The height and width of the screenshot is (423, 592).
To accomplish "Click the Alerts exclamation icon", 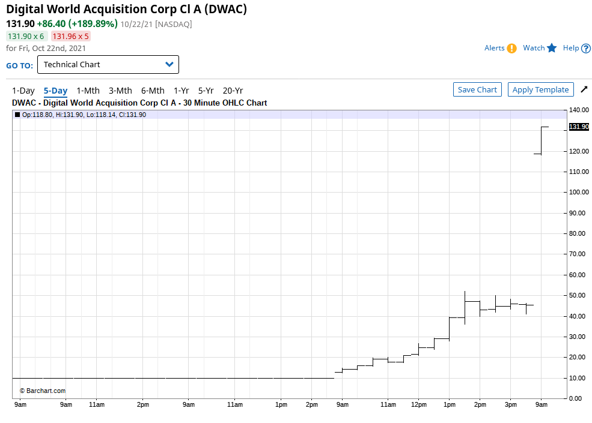I will [511, 48].
